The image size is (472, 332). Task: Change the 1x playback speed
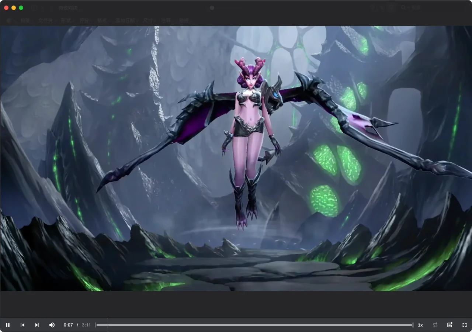(x=420, y=325)
